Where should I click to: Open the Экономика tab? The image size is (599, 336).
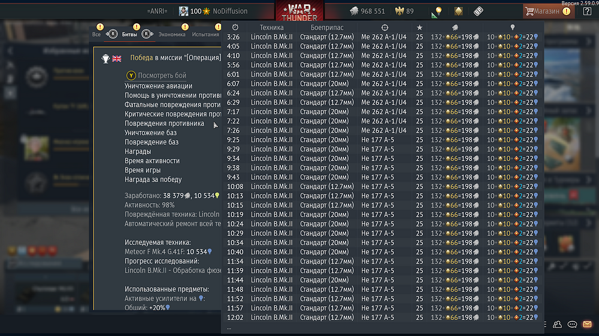(172, 34)
